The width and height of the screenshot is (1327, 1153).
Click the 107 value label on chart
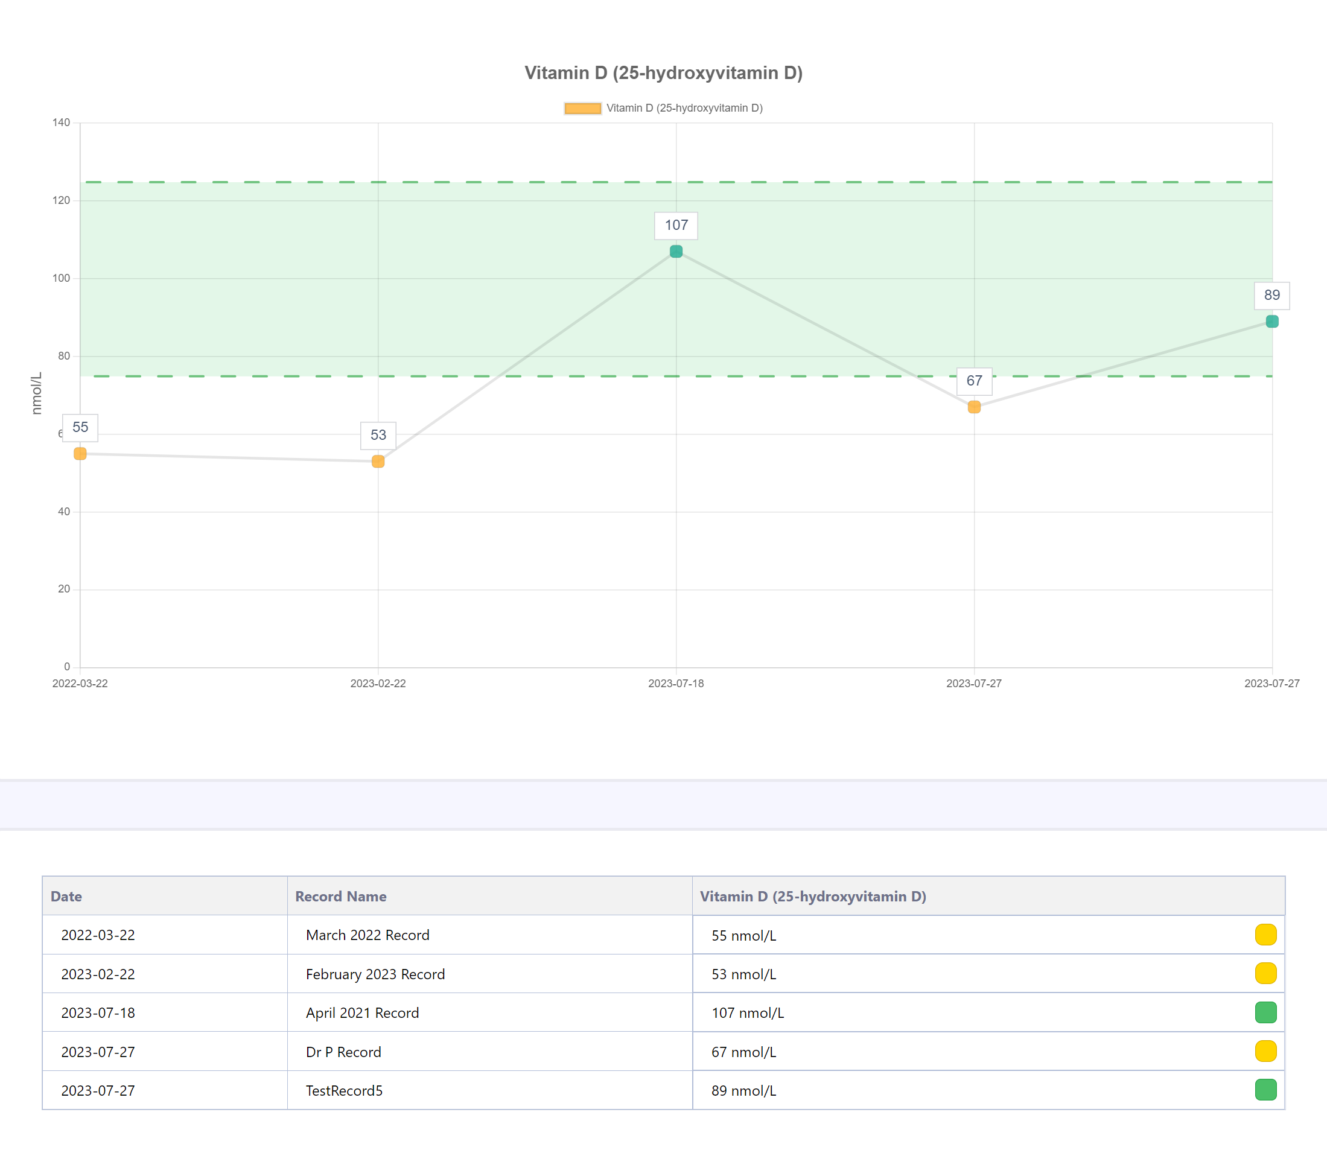pos(676,225)
